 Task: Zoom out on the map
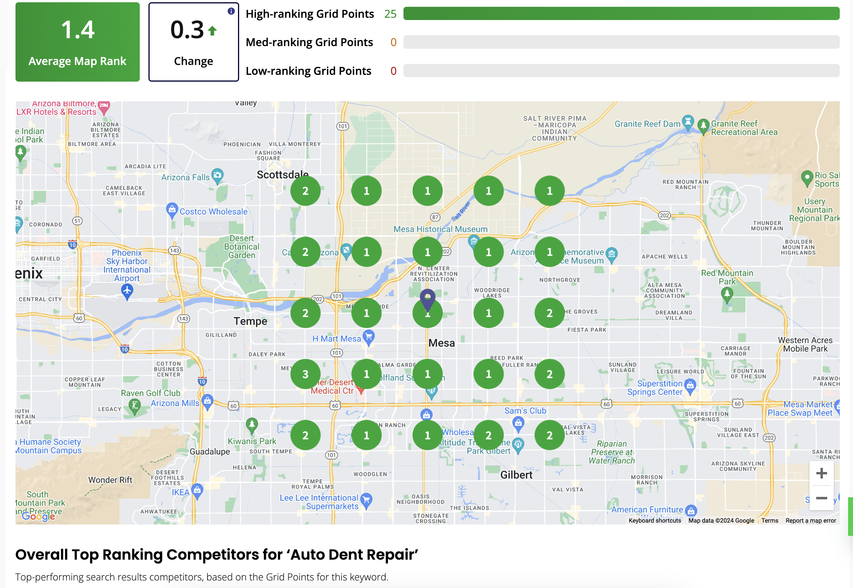coord(821,498)
